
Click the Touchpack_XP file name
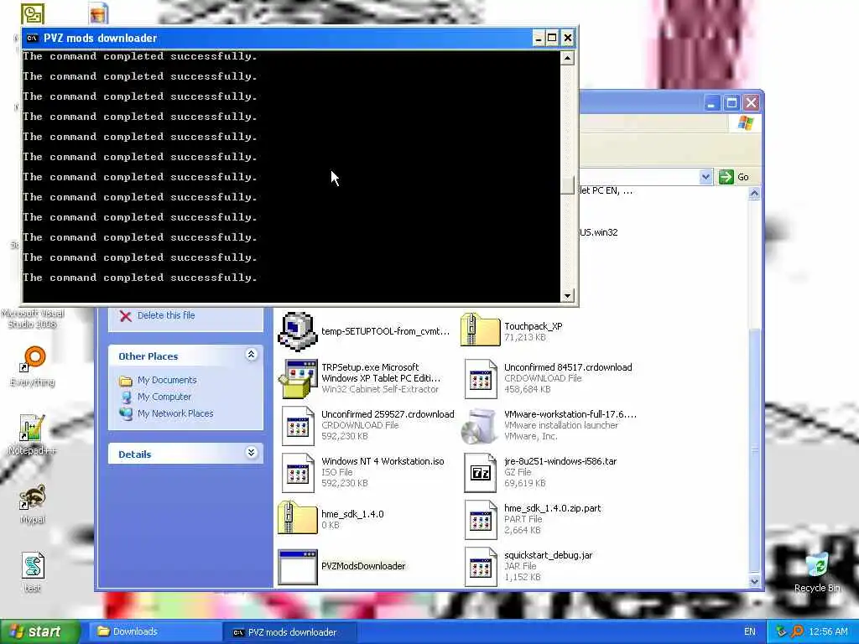[x=533, y=326]
